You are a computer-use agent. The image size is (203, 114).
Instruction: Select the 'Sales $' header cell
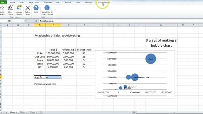[x=53, y=50]
